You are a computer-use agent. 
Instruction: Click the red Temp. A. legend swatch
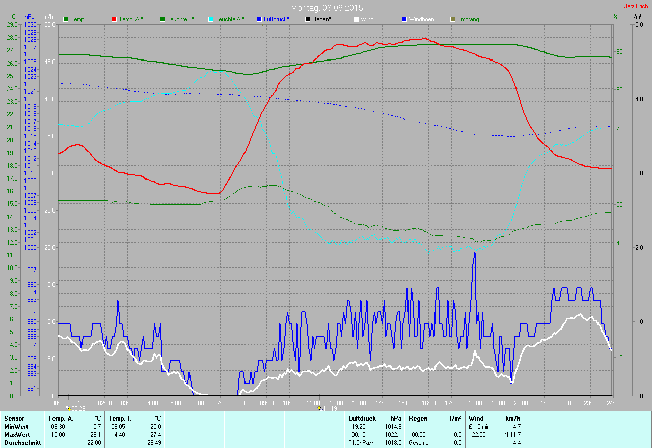114,19
